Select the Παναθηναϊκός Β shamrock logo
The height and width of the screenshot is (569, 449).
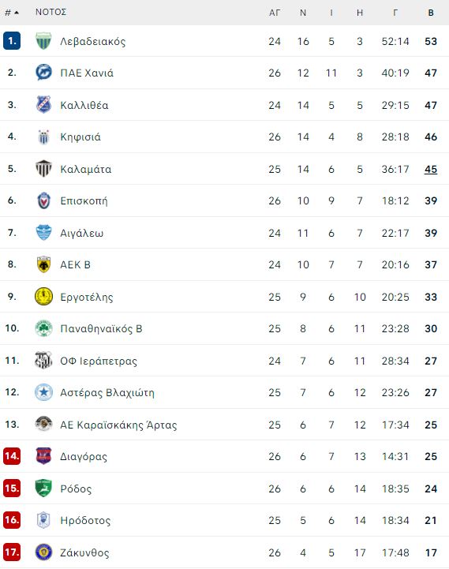pos(43,328)
